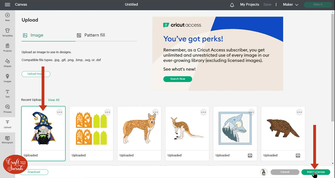Image resolution: width=335 pixels, height=178 pixels.
Task: Open the hamburger main menu
Action: point(8,5)
